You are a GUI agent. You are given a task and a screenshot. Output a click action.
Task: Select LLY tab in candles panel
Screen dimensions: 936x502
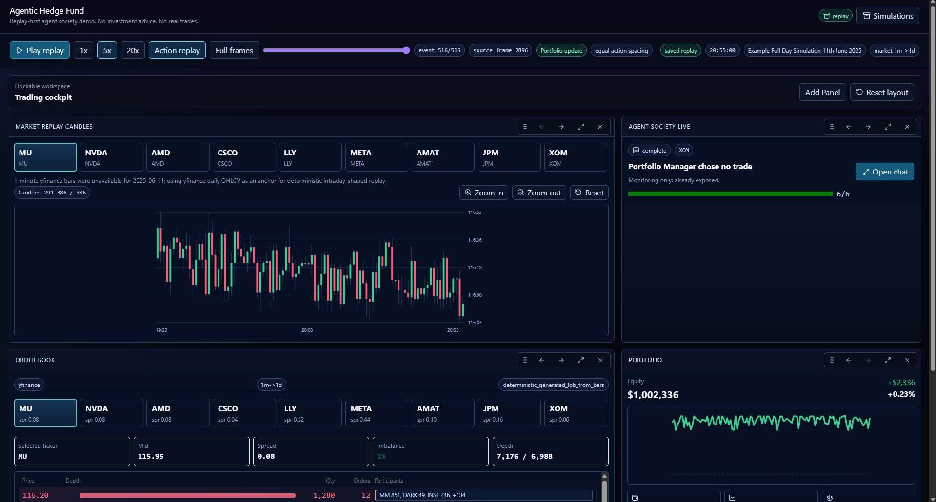click(311, 157)
